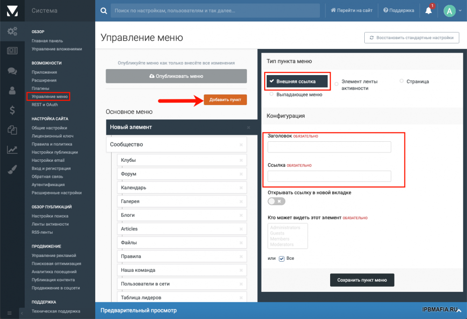Open Управление меню in sidebar
This screenshot has height=319, width=467.
pos(50,97)
